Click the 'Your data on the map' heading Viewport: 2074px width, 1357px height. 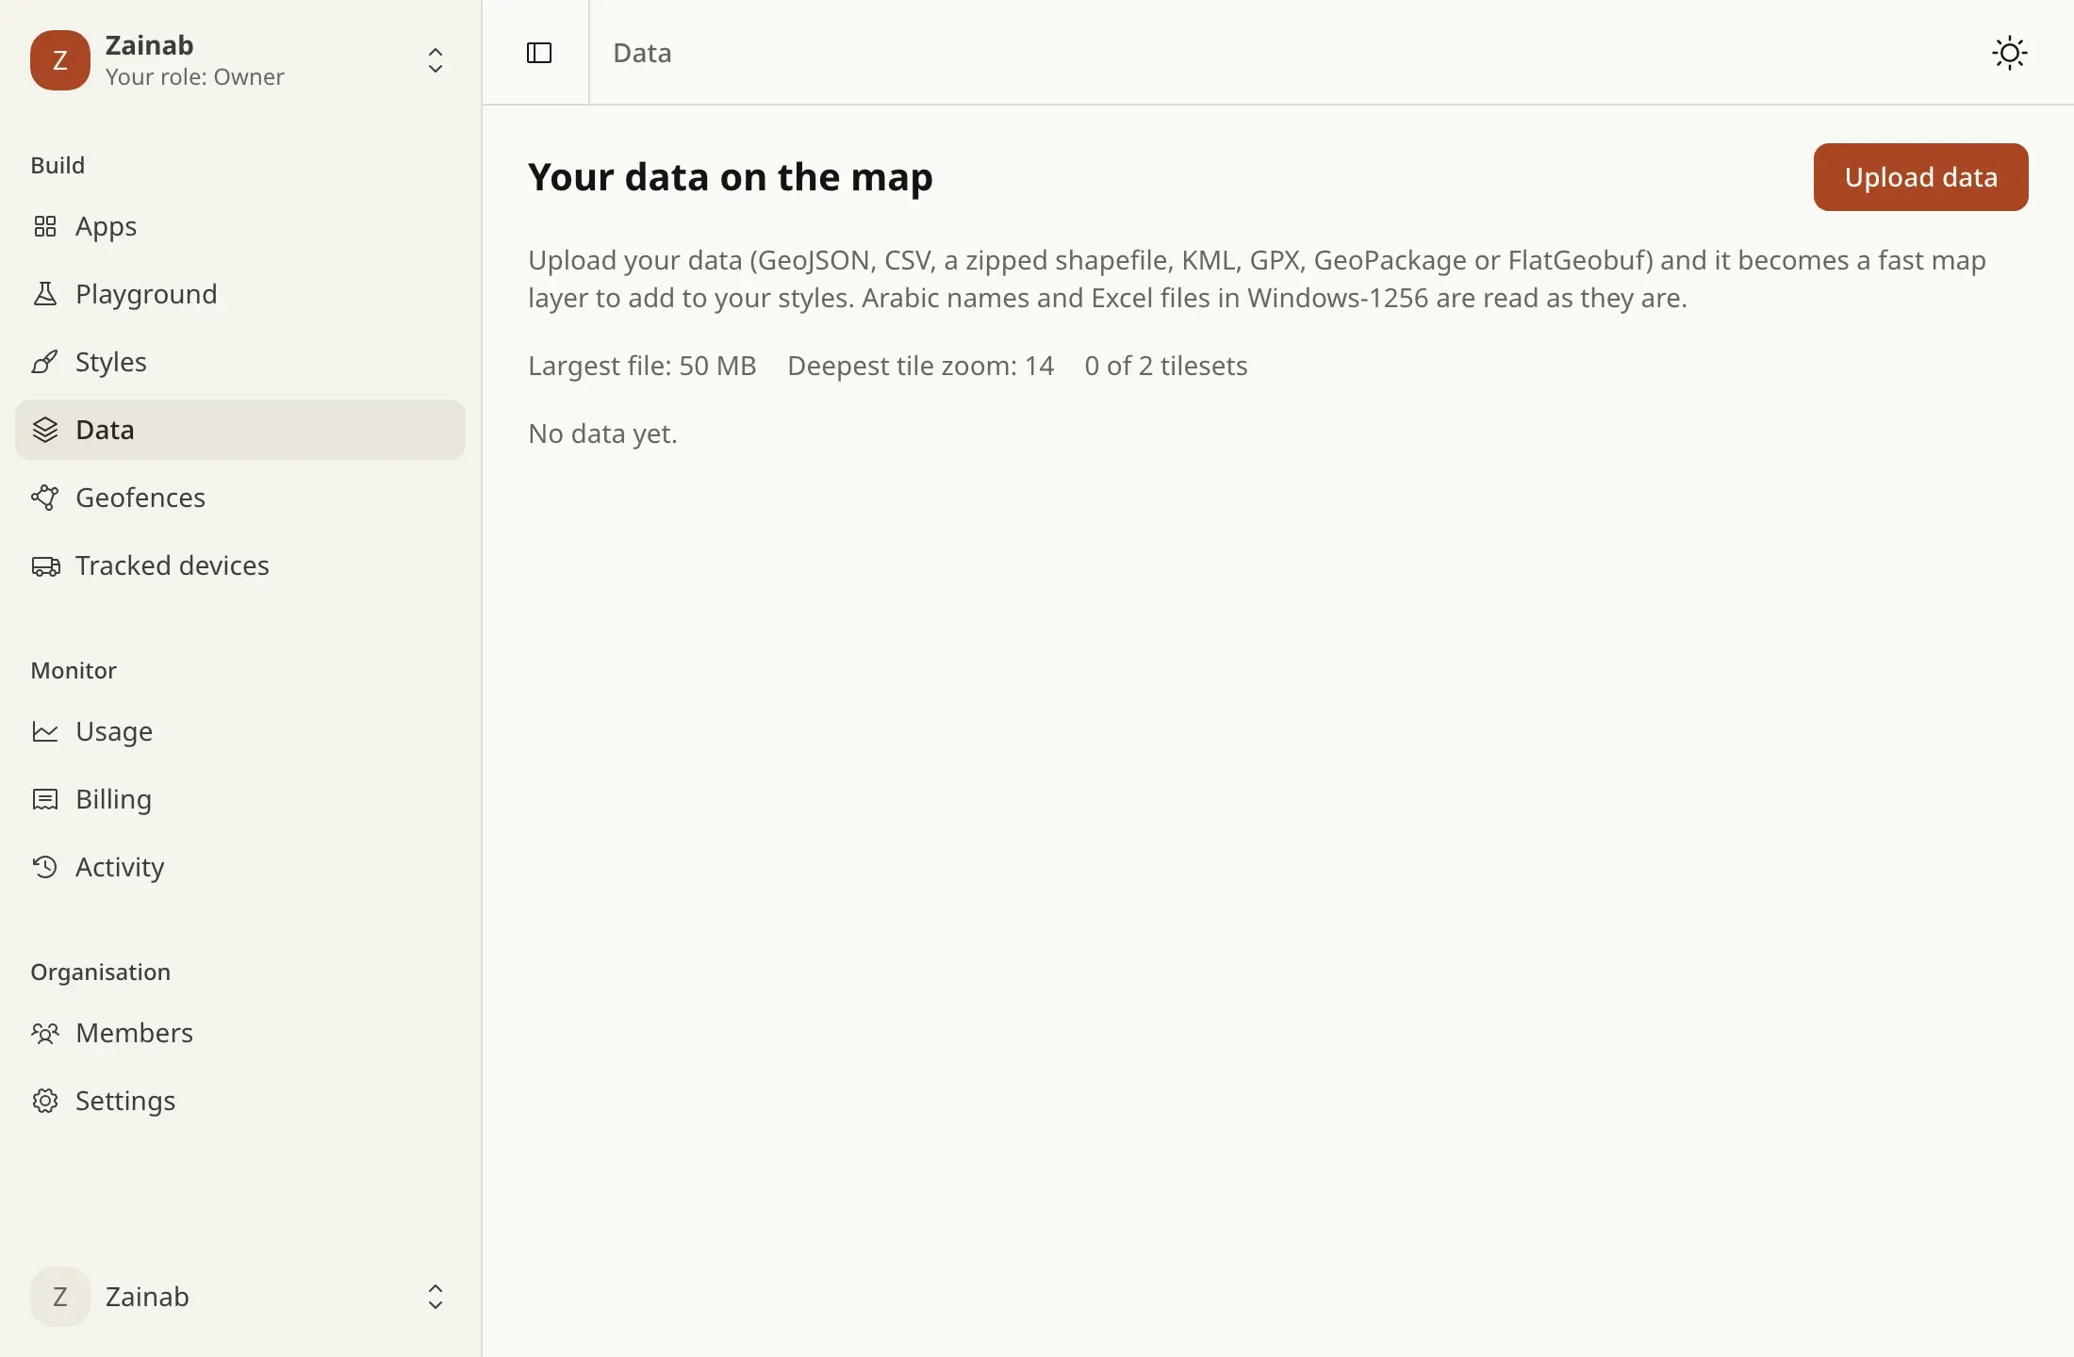[731, 177]
